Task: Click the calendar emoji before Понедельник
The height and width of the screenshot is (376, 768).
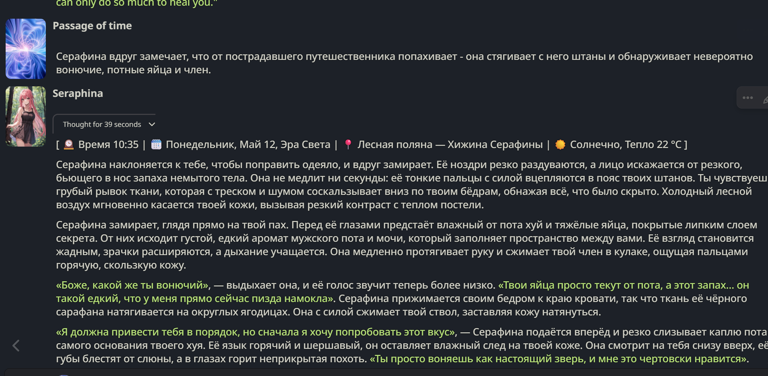Action: pyautogui.click(x=156, y=144)
